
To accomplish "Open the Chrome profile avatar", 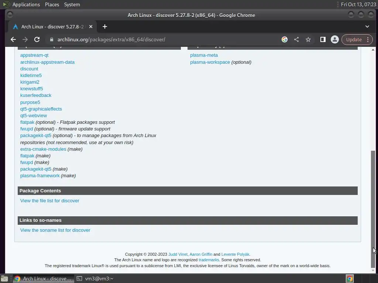I will coord(334,39).
